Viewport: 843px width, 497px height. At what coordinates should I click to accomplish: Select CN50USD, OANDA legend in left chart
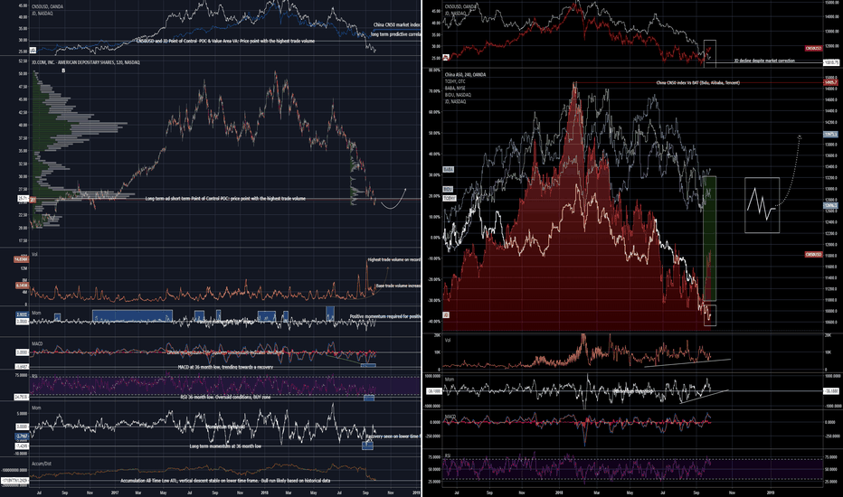point(47,6)
